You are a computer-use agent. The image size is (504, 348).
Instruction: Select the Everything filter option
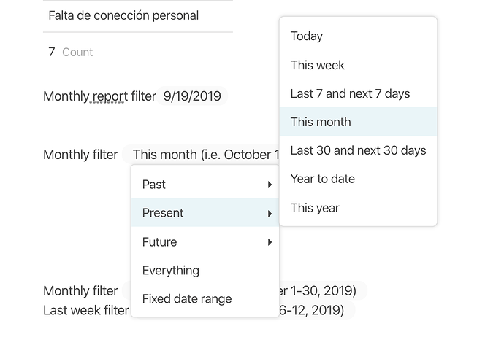(x=171, y=271)
